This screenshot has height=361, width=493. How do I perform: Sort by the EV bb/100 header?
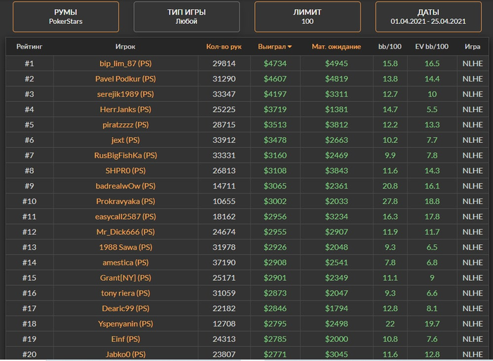tap(432, 47)
